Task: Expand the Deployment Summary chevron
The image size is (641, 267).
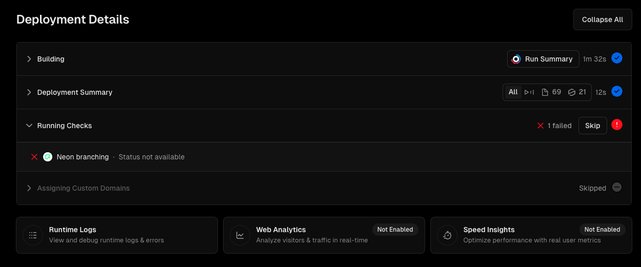Action: pos(29,92)
